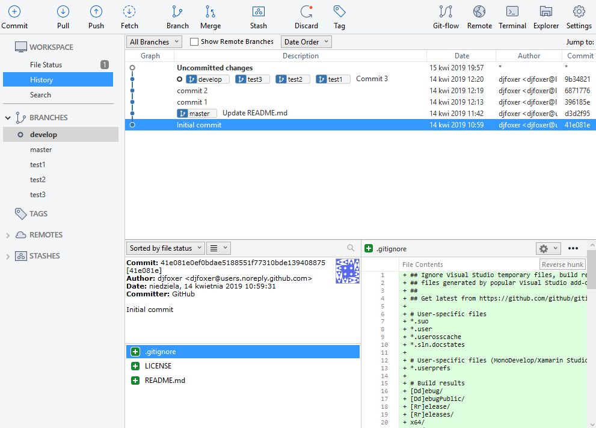Enable Show Remote Branches checkbox
This screenshot has height=428, width=596.
pyautogui.click(x=194, y=42)
